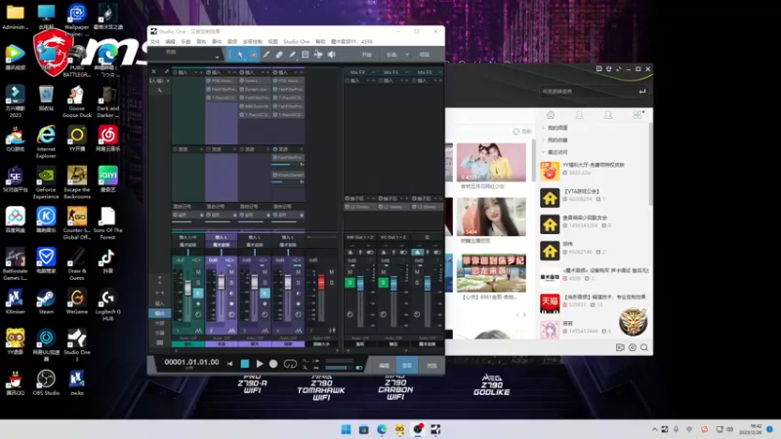Click the Edge browser icon on taskbar
Image resolution: width=781 pixels, height=439 pixels.
382,429
